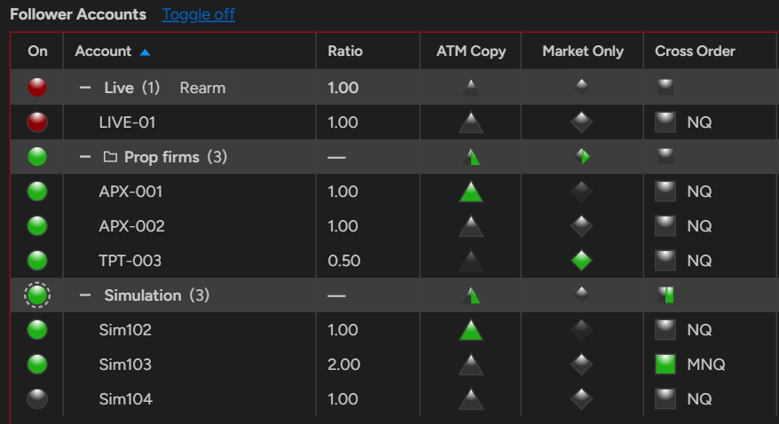This screenshot has width=779, height=424.
Task: Click the folder icon beside Prop firms
Action: (110, 157)
